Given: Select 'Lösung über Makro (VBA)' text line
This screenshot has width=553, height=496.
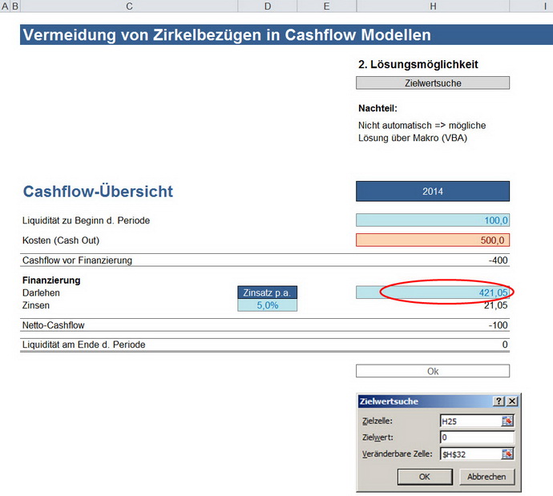Looking at the screenshot, I should 413,138.
